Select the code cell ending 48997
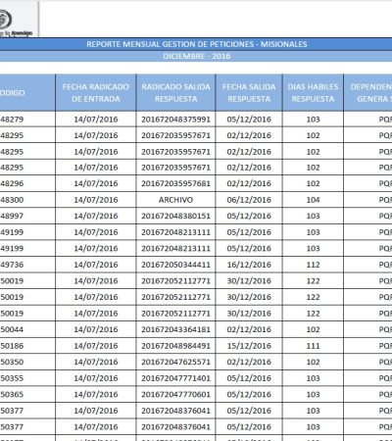The image size is (392, 441). pyautogui.click(x=27, y=216)
